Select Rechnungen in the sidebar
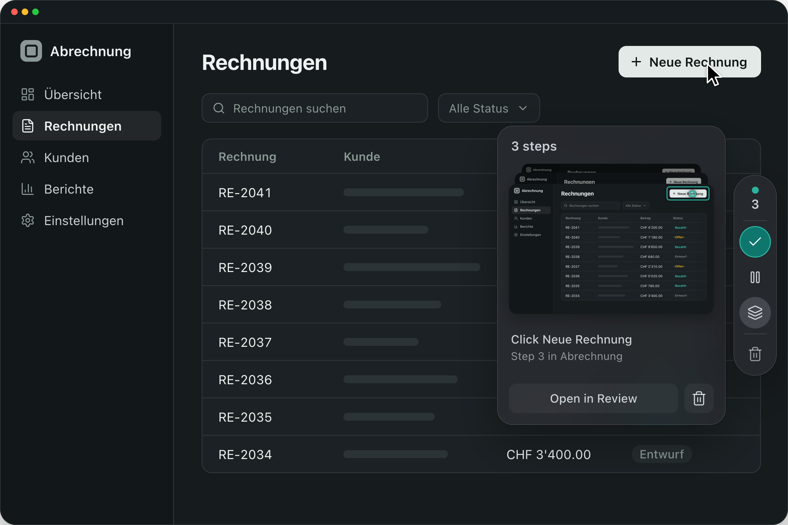788x525 pixels. (87, 126)
